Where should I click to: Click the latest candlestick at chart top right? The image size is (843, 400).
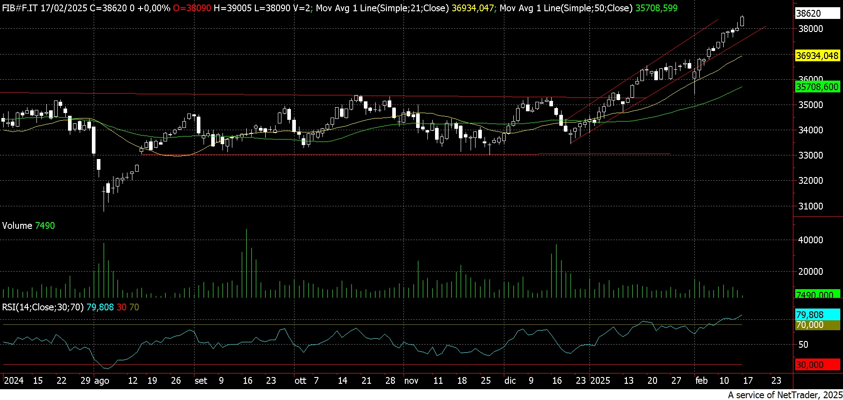click(742, 21)
